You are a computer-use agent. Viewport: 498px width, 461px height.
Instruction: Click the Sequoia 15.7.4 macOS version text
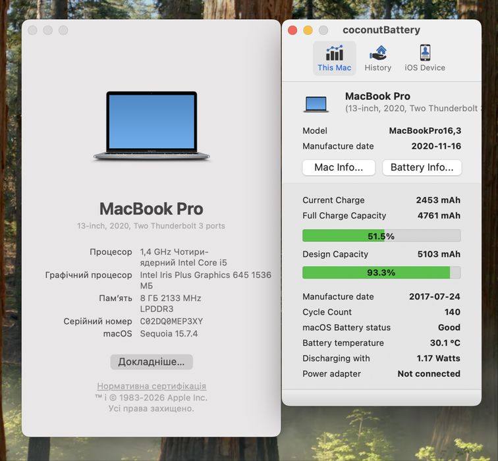point(169,334)
